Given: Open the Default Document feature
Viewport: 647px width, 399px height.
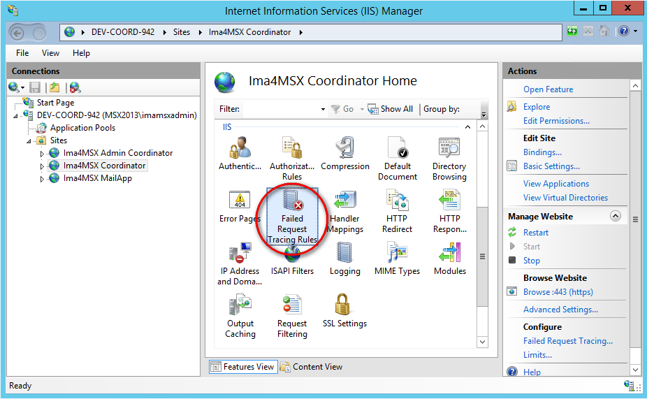Looking at the screenshot, I should [x=398, y=159].
